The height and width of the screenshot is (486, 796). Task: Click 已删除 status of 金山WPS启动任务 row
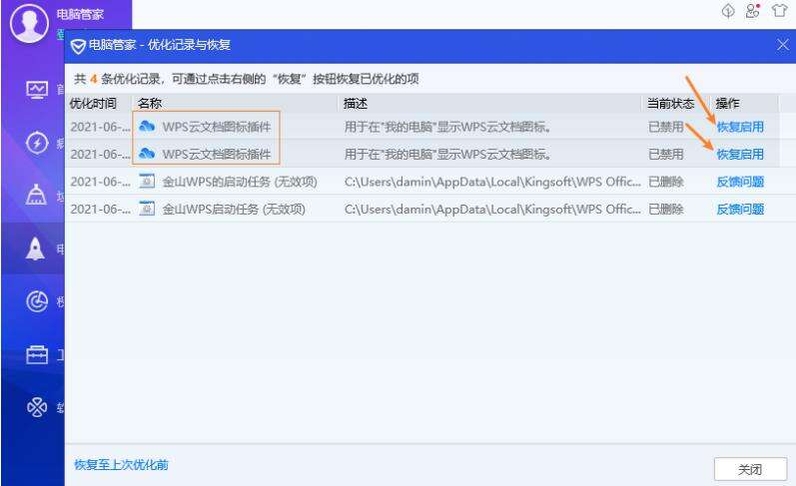[666, 209]
